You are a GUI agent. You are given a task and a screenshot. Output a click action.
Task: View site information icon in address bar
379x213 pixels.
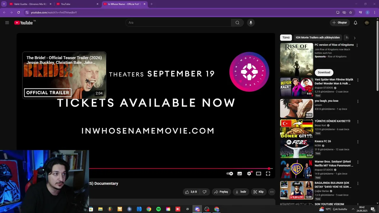tap(27, 12)
